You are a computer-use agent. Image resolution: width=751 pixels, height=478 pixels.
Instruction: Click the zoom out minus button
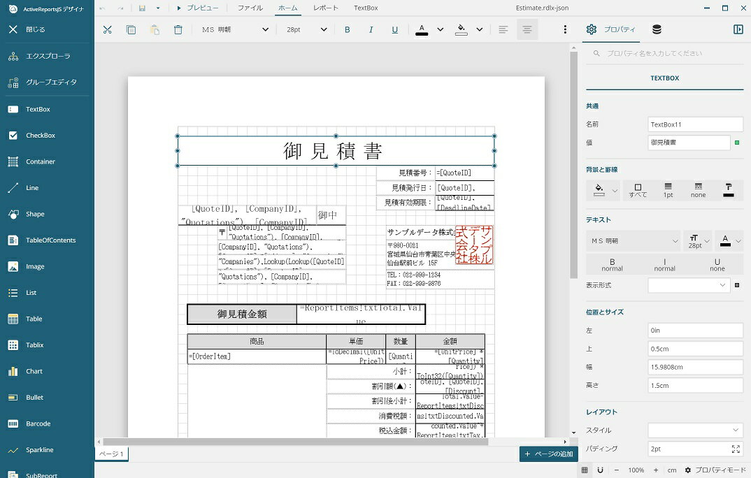tap(617, 470)
